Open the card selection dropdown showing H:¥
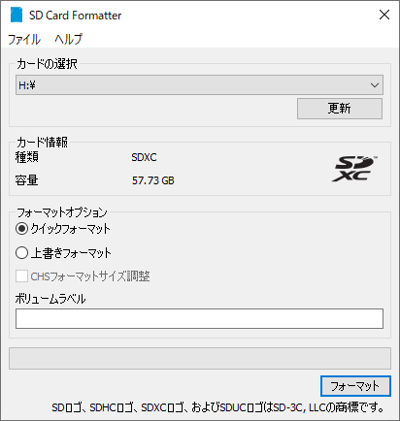Screen dimensions: 400x421 click(199, 85)
